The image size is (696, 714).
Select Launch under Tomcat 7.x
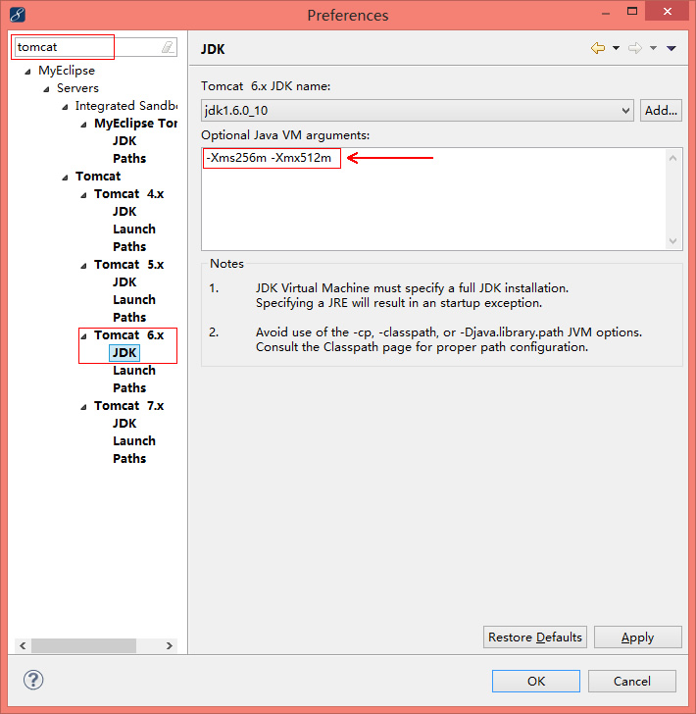tap(134, 440)
